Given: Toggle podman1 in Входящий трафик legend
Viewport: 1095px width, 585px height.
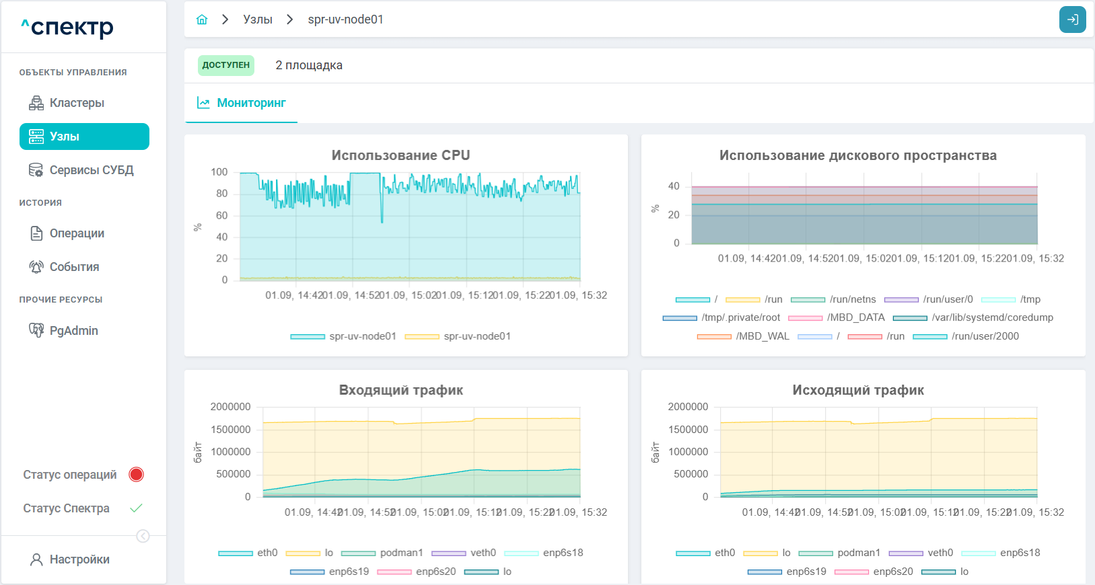Looking at the screenshot, I should click(382, 553).
